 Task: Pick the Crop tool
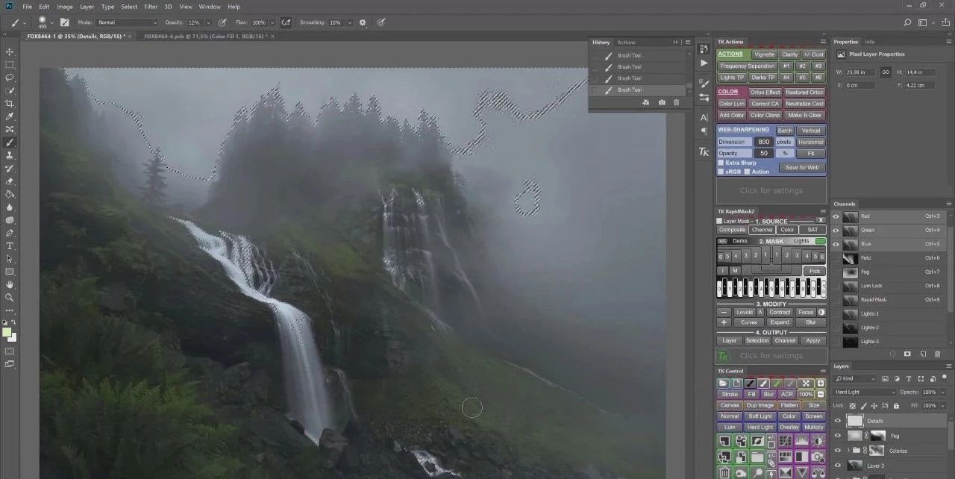point(10,104)
